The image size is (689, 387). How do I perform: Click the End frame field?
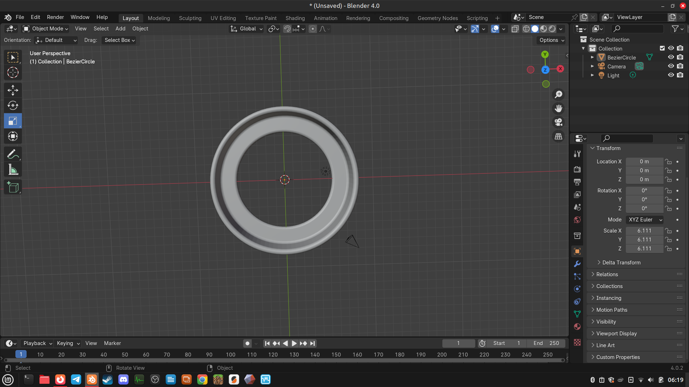pos(546,343)
